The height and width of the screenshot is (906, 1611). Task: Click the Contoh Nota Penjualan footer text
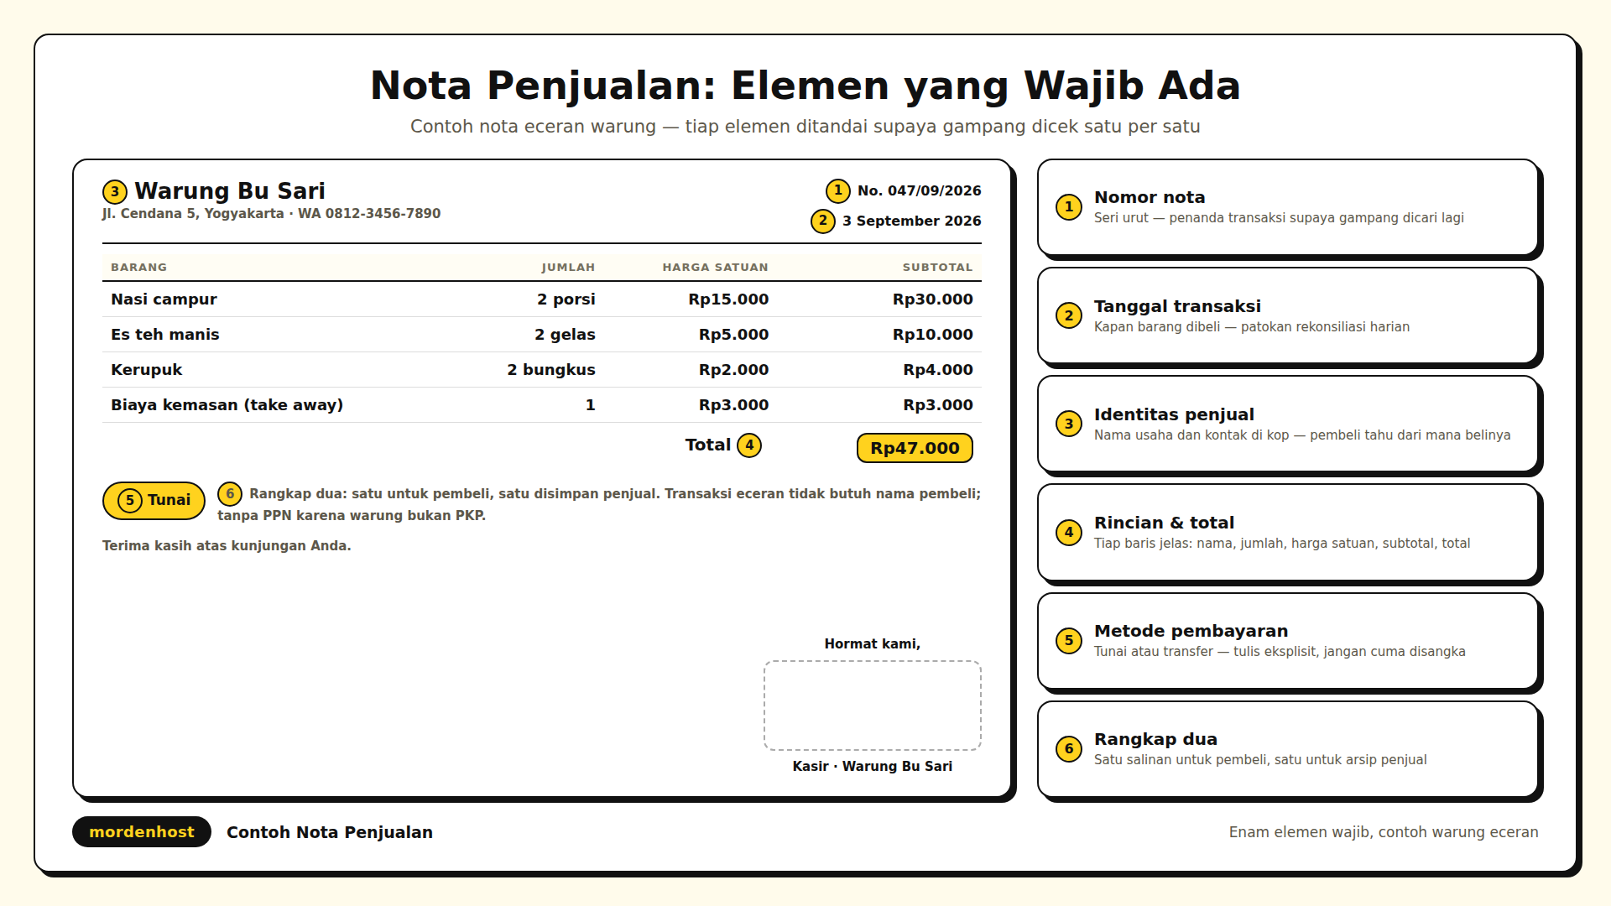[330, 832]
